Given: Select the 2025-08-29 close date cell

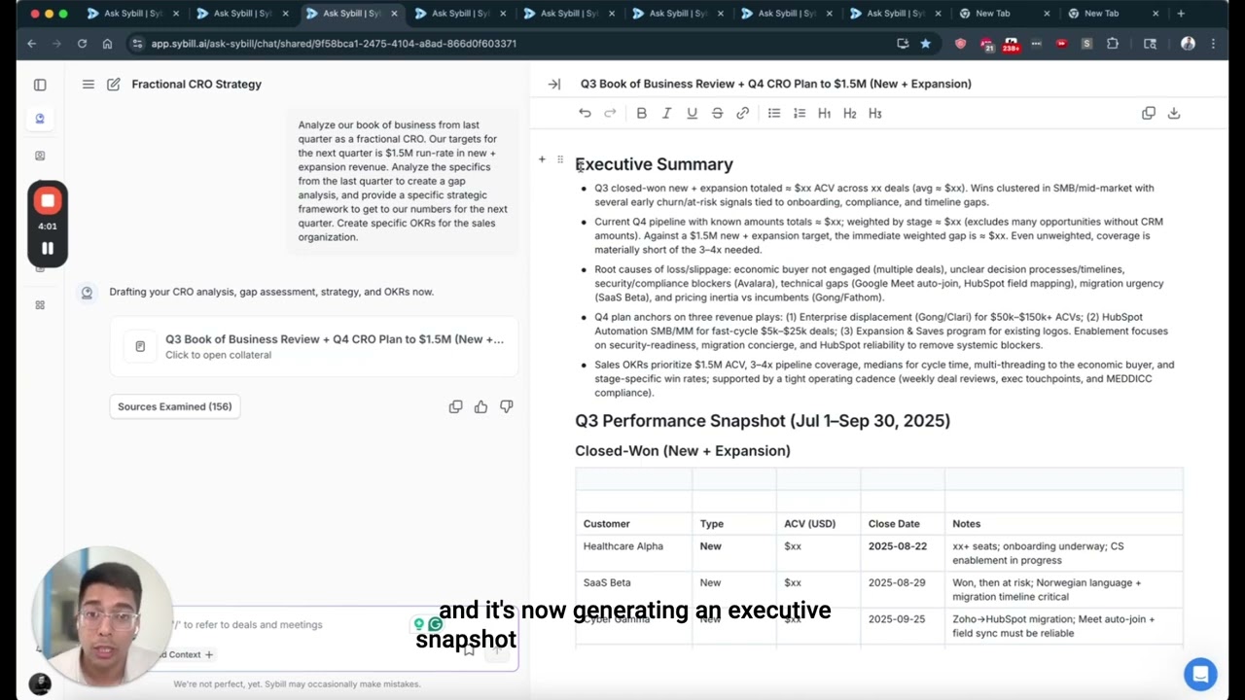Looking at the screenshot, I should tap(902, 590).
